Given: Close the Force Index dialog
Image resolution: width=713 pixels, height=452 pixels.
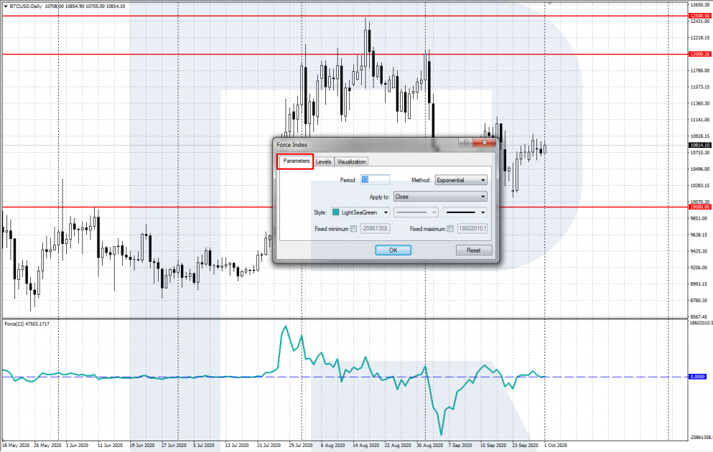Looking at the screenshot, I should pyautogui.click(x=485, y=143).
